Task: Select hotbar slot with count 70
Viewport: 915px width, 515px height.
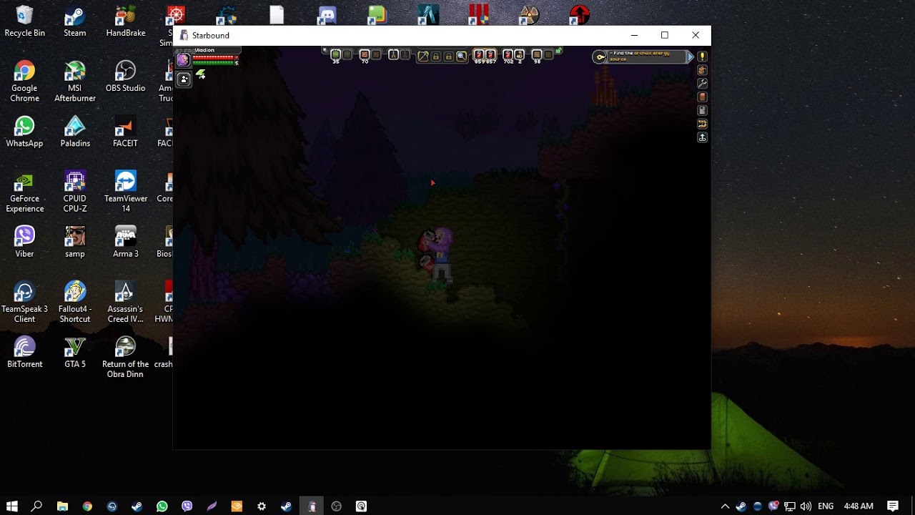Action: 365,55
